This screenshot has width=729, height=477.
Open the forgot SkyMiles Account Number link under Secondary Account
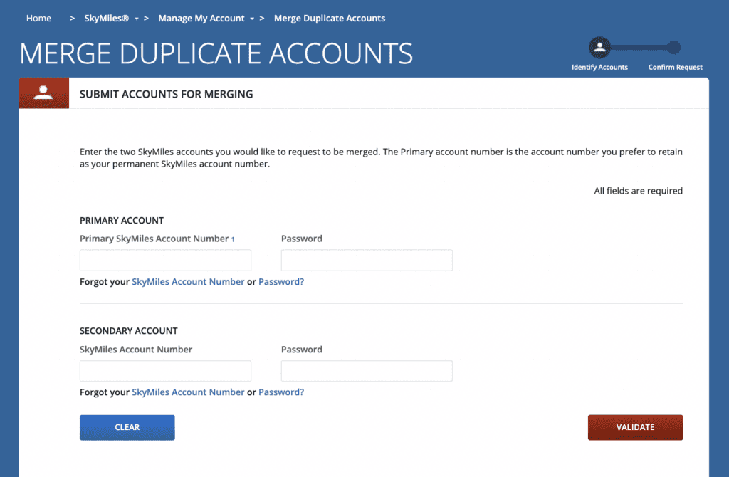188,392
